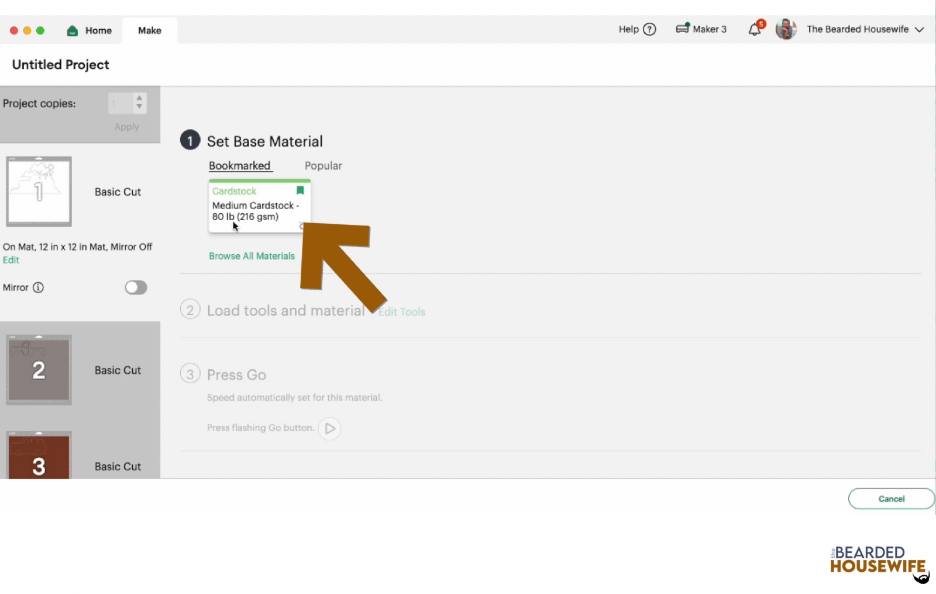Click The Bearded Housewife profile avatar
This screenshot has width=936, height=594.
(786, 29)
